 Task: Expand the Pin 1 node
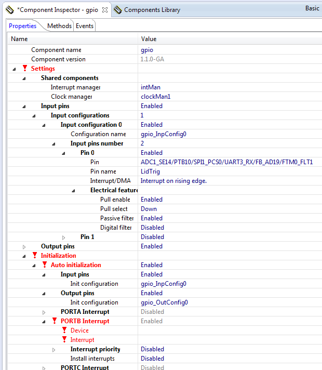point(63,237)
